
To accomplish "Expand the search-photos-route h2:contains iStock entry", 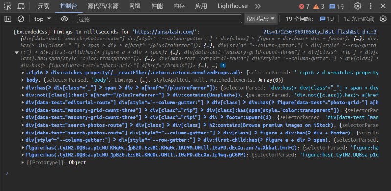I will pyautogui.click(x=23, y=125).
